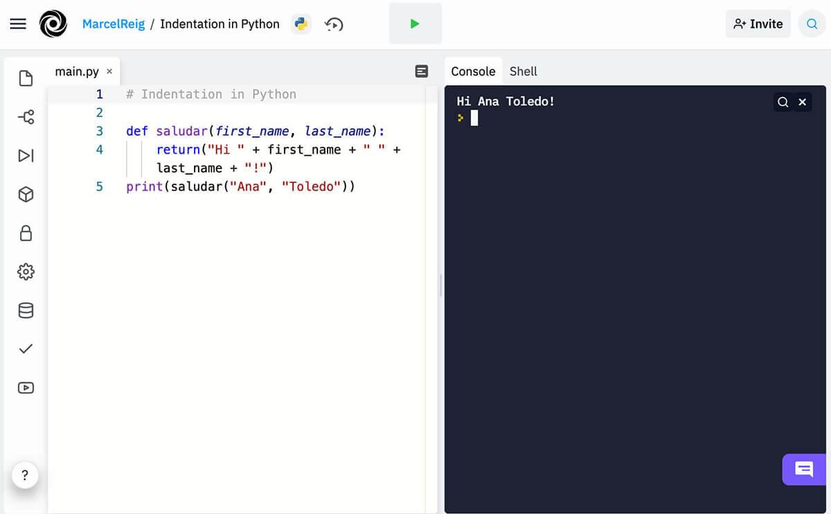Switch to the Shell tab
Viewport: 831px width, 514px height.
tap(524, 71)
